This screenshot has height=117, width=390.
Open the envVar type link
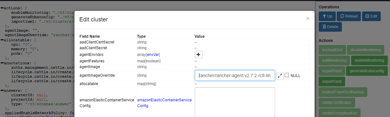point(153,55)
